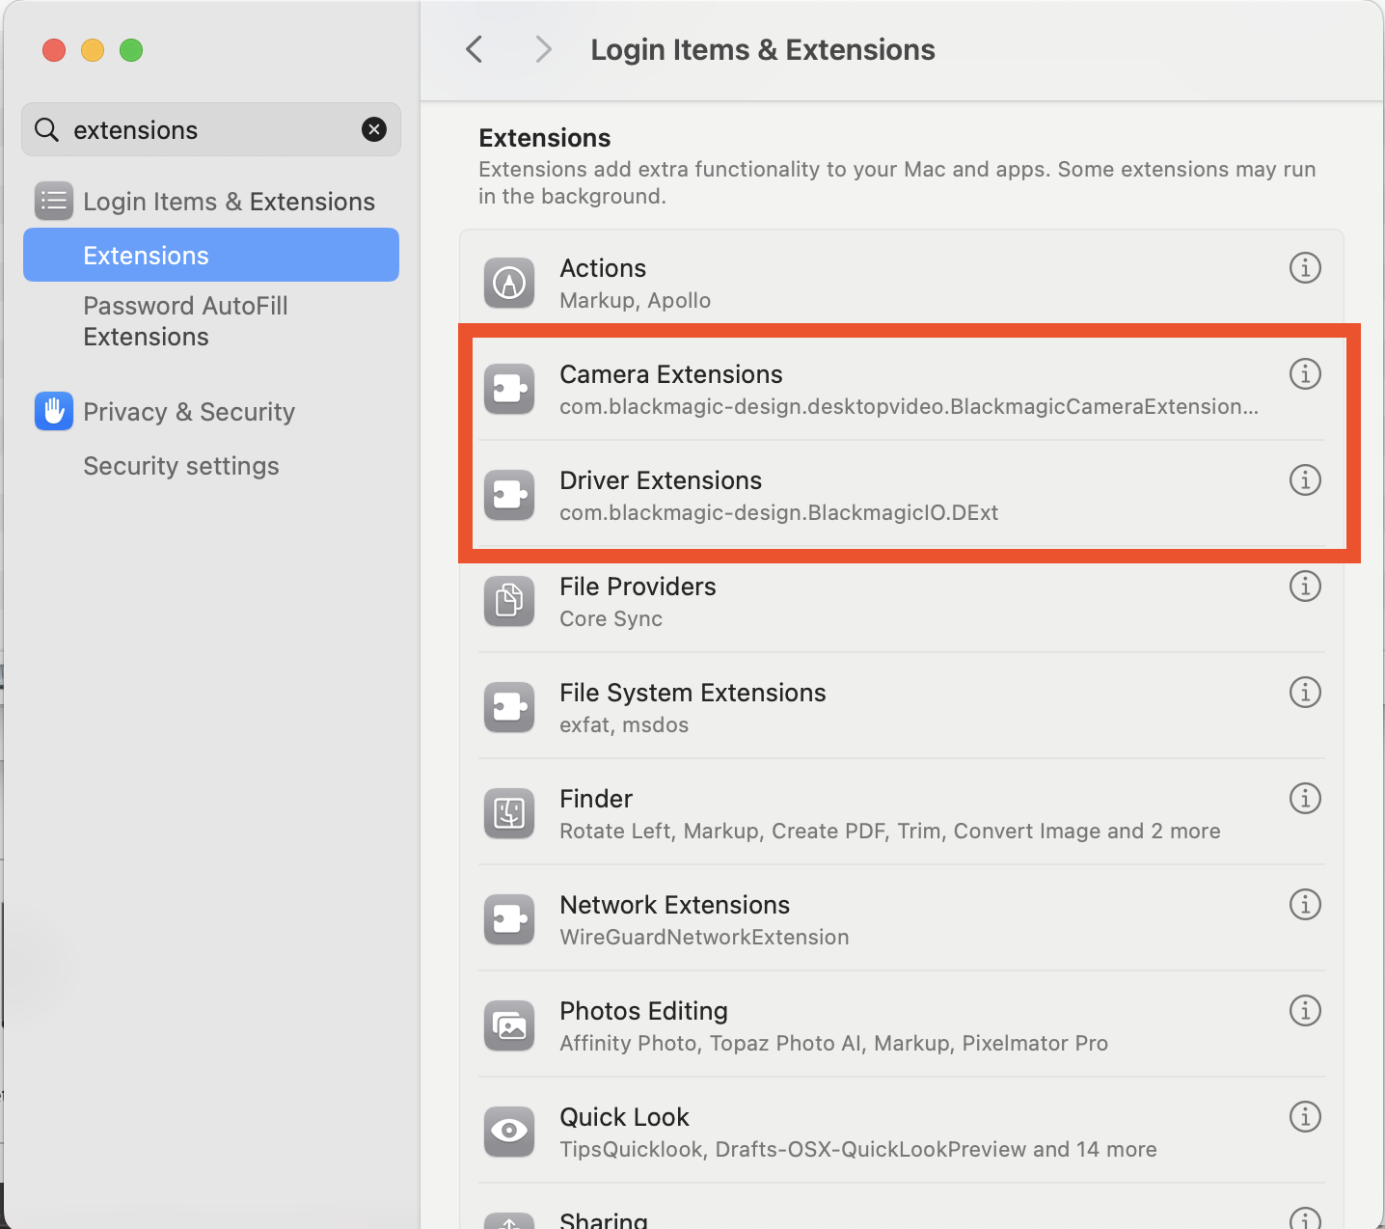Open info for File Providers

(x=1305, y=586)
